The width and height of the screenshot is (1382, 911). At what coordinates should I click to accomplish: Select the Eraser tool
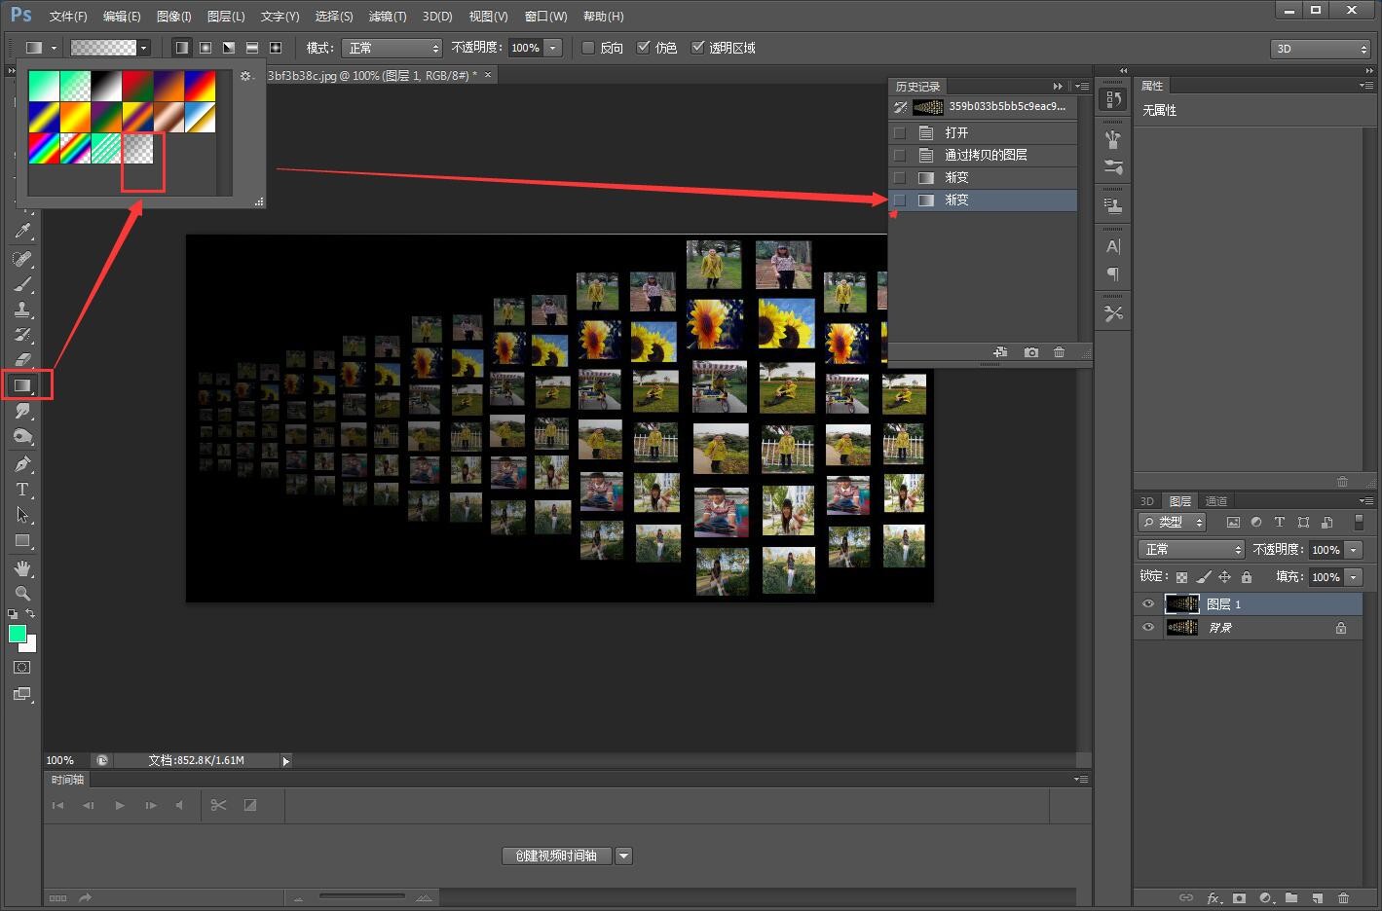pos(22,360)
